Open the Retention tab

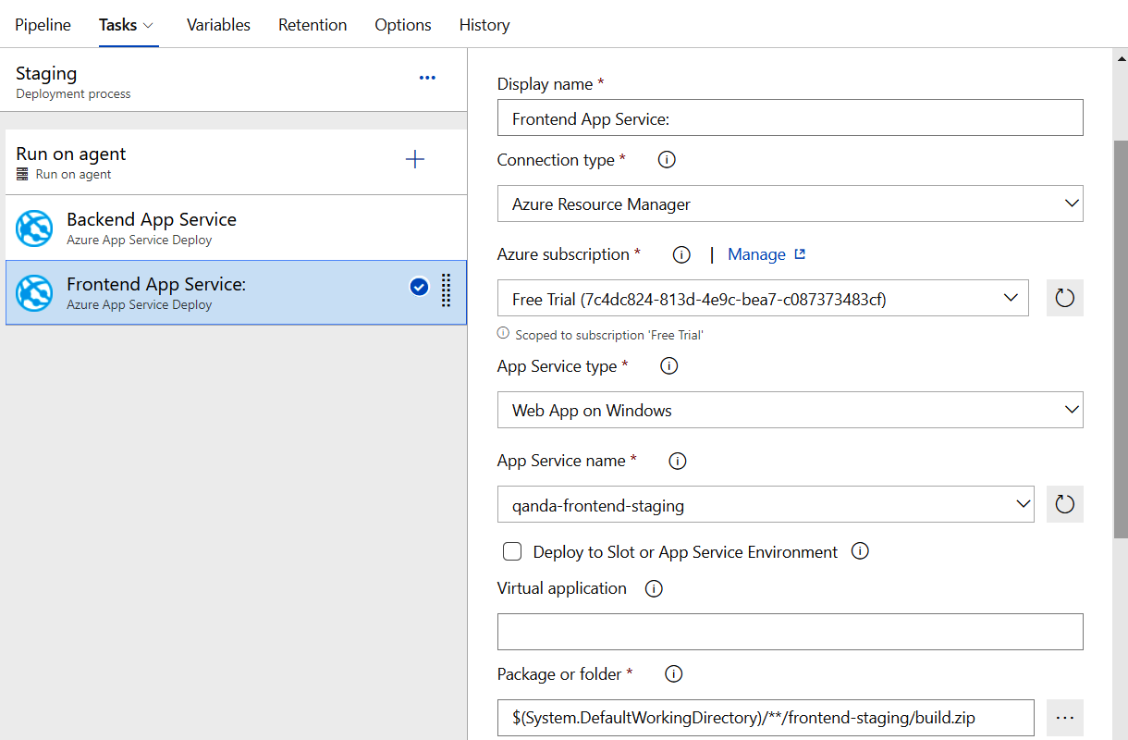pos(313,25)
